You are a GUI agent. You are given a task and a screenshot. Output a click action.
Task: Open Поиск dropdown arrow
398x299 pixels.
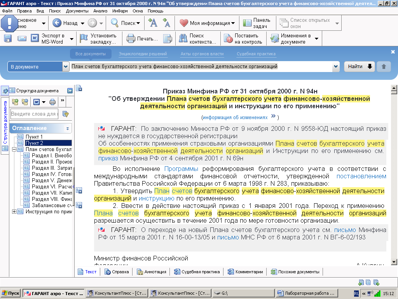(x=138, y=23)
